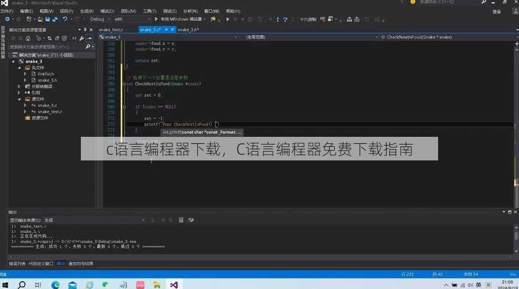Toggle Solution Explorer preview selected items button
Screen dimensions: 519x289
click(x=89, y=38)
